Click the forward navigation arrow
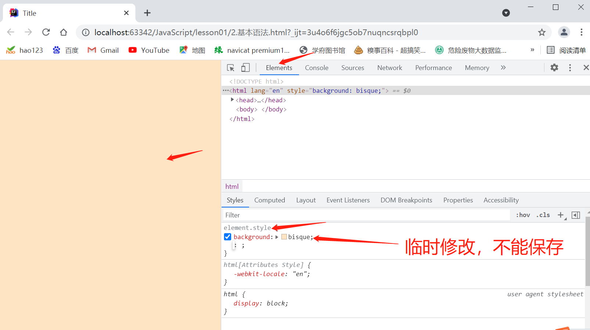The height and width of the screenshot is (330, 590). [28, 32]
